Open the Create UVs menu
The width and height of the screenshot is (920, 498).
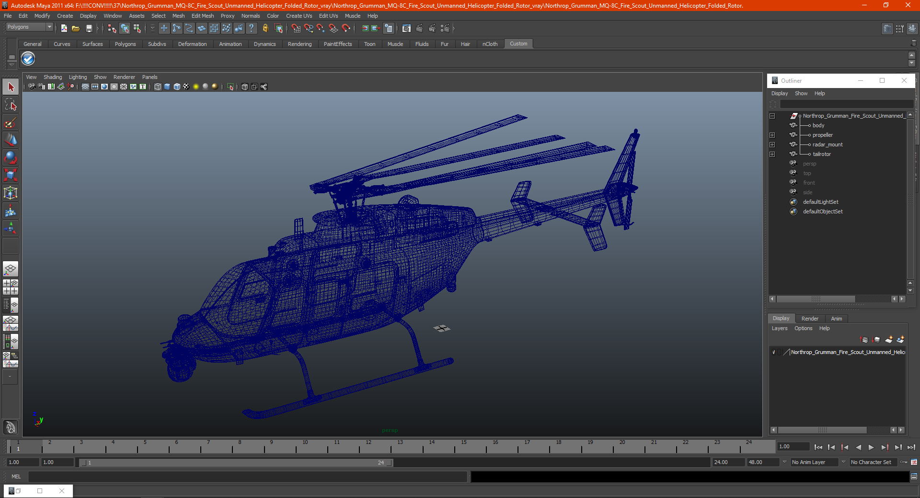click(x=299, y=16)
